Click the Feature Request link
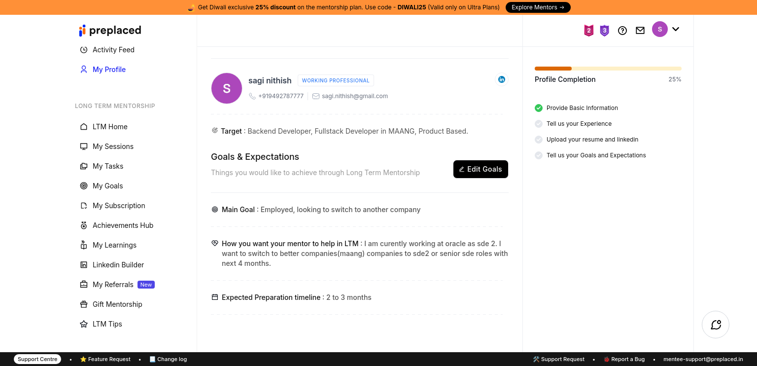The image size is (757, 366). point(105,359)
